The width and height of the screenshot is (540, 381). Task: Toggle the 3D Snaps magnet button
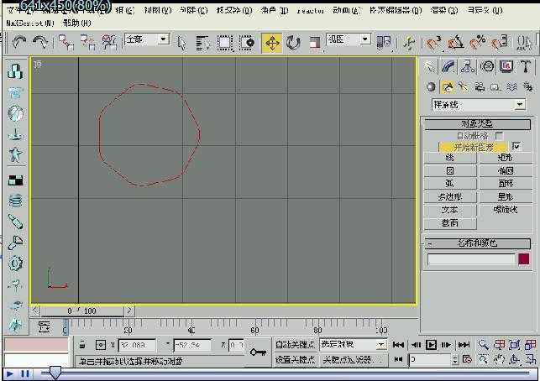tap(433, 43)
